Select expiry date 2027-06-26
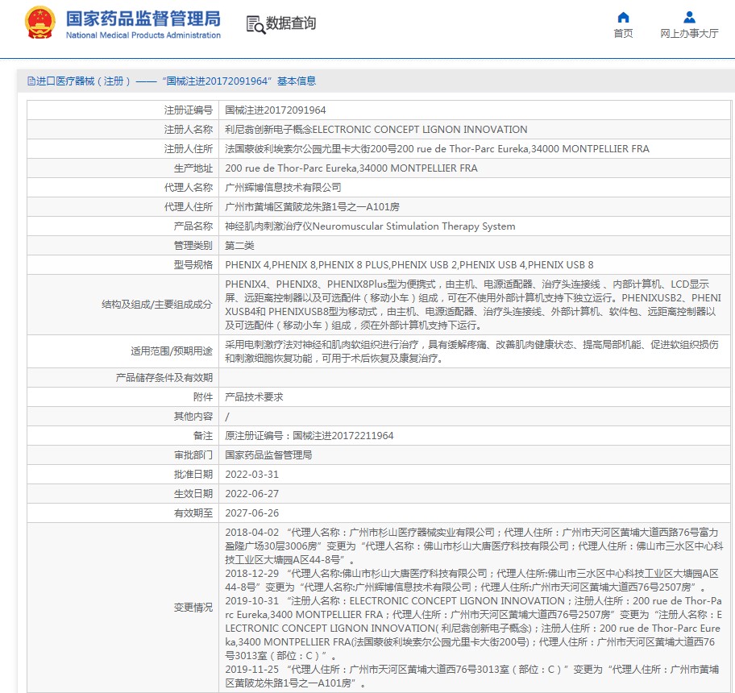 pyautogui.click(x=251, y=513)
